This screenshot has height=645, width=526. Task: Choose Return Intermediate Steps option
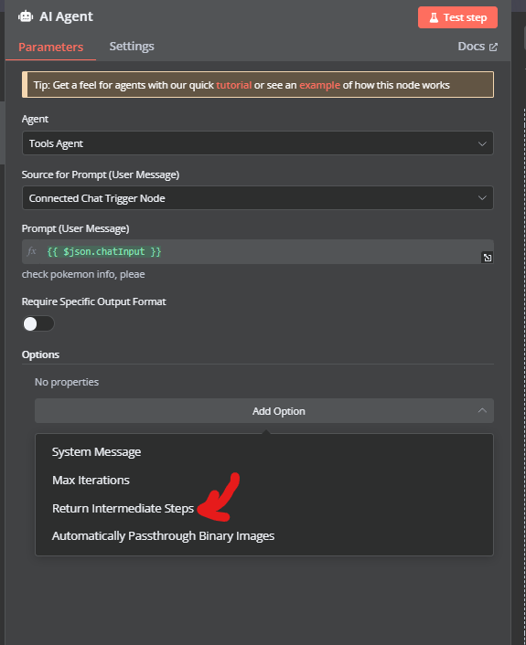pyautogui.click(x=123, y=509)
